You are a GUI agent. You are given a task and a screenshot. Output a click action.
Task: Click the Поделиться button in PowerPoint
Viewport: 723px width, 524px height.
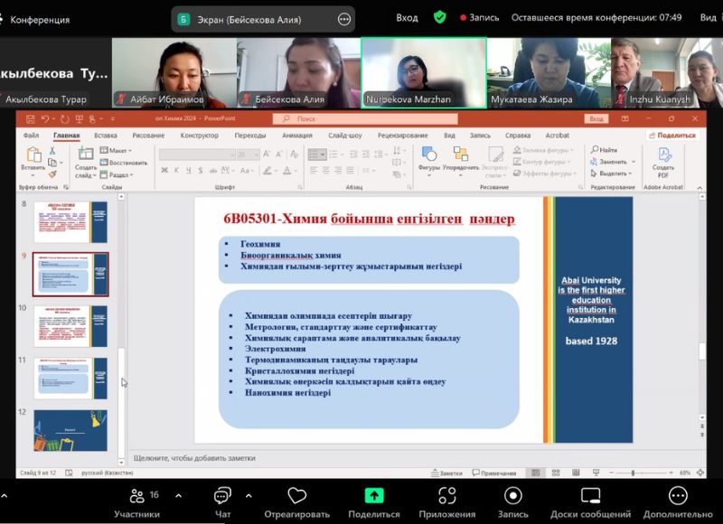pos(672,136)
